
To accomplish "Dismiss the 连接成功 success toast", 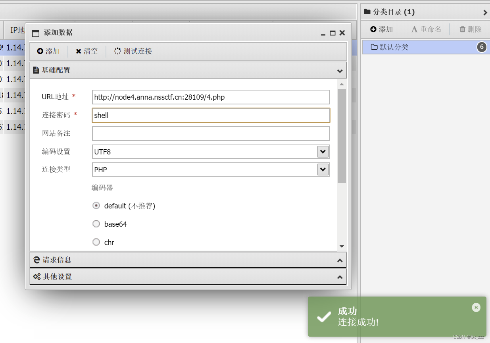I will coord(476,307).
